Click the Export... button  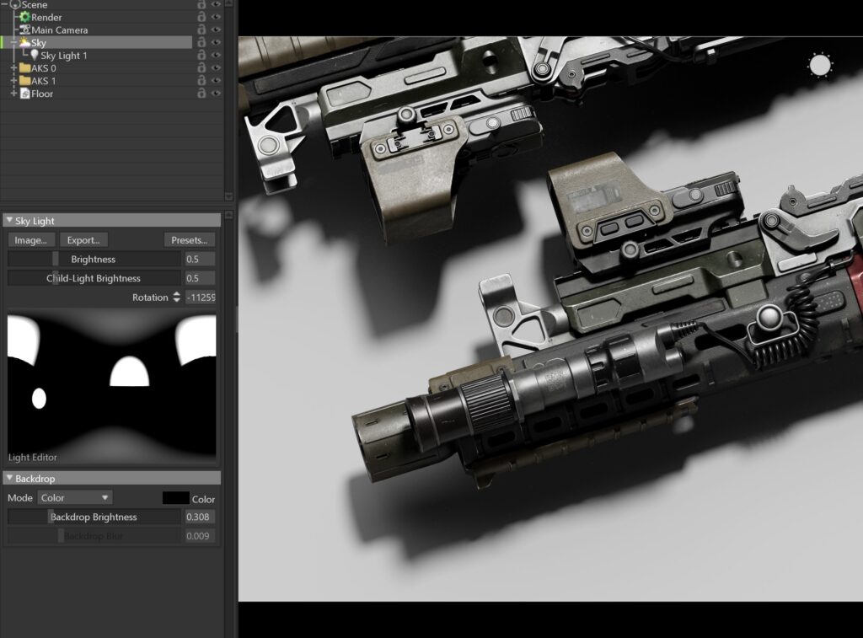[83, 240]
